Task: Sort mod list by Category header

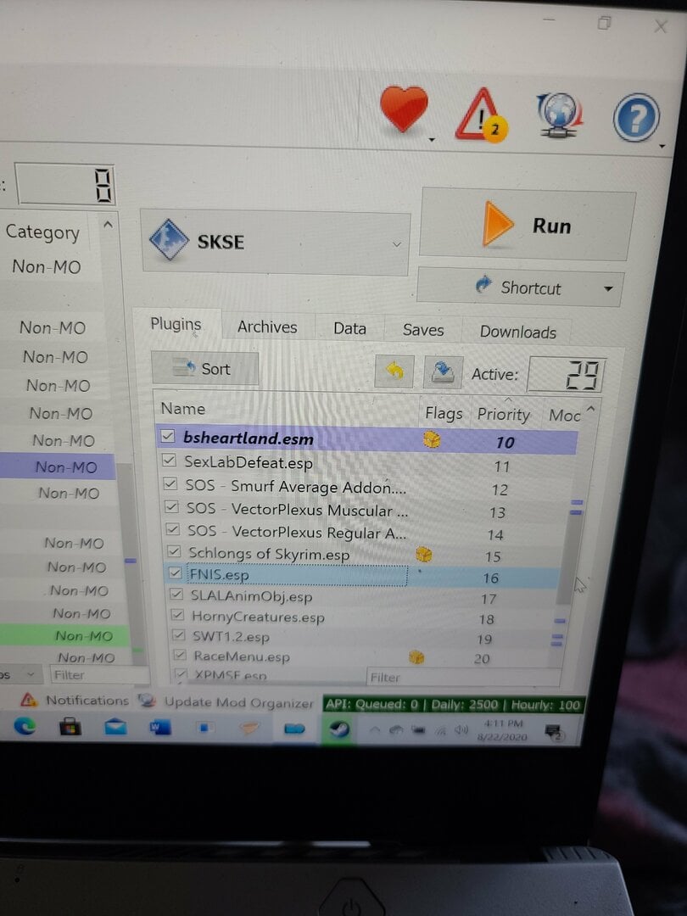Action: pos(42,232)
